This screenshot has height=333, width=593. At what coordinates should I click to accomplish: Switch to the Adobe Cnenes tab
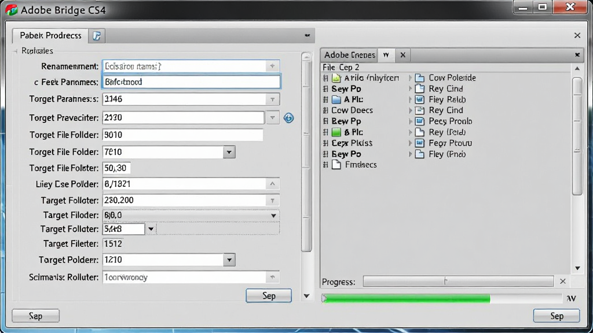(x=349, y=55)
